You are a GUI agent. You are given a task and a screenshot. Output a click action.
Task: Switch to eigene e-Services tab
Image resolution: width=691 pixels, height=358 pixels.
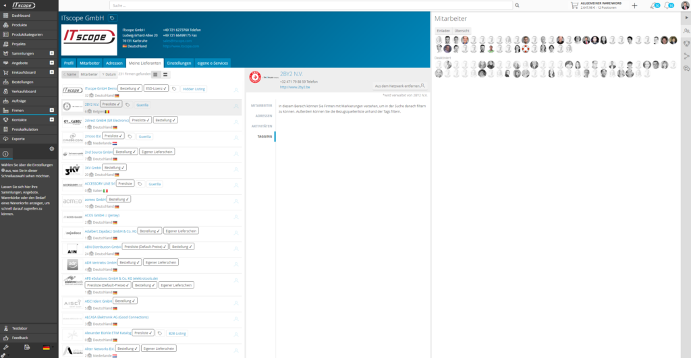(x=213, y=63)
